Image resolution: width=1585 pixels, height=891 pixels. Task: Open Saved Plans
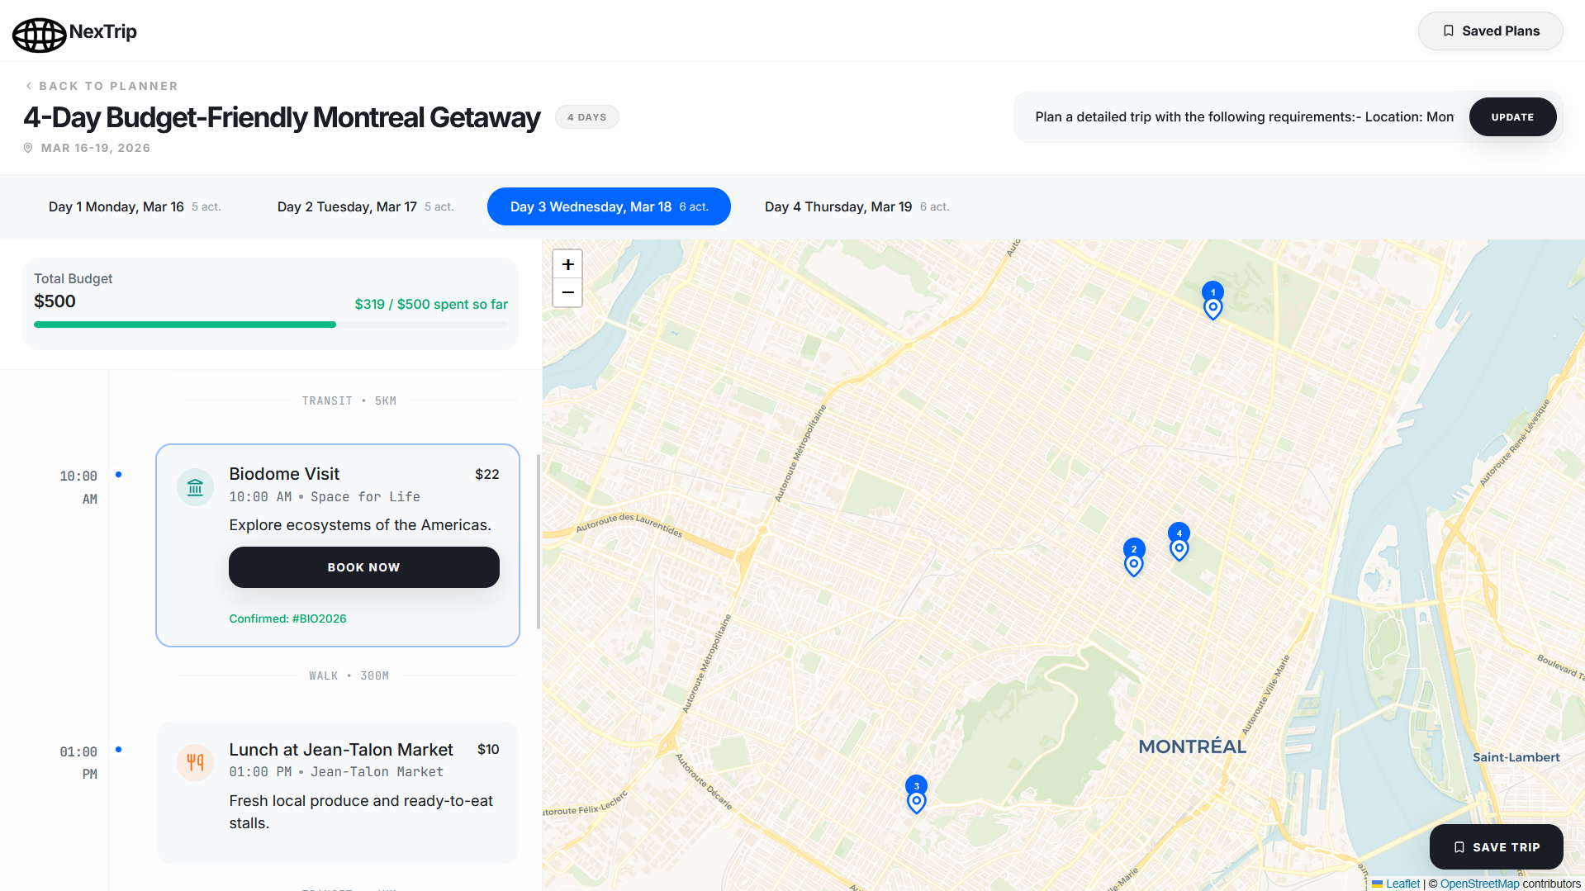(1490, 31)
